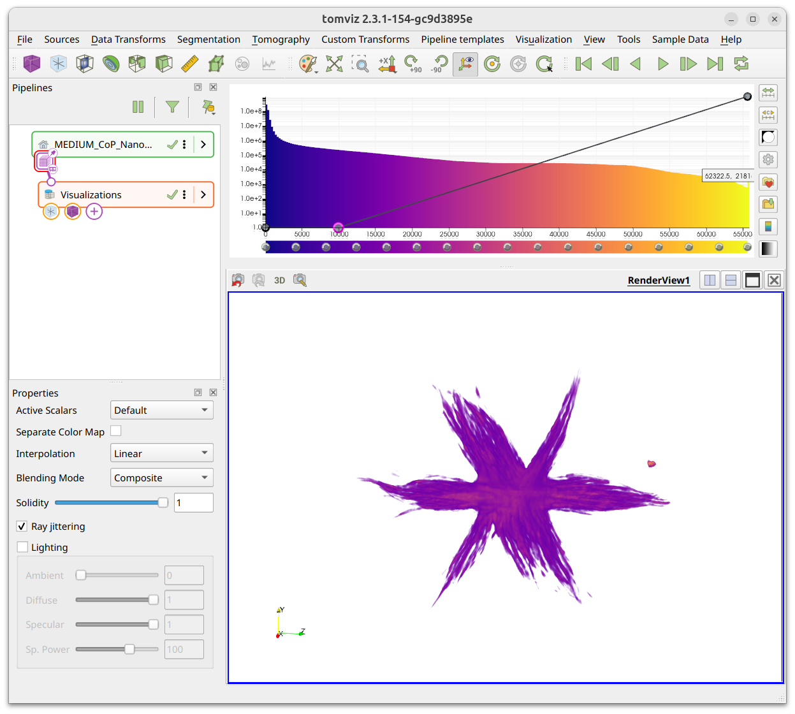Add the Clip module icon
The height and width of the screenshot is (714, 795).
pos(164,64)
